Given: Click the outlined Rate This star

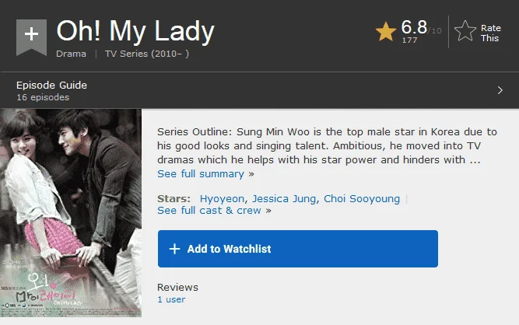Looking at the screenshot, I should [465, 31].
